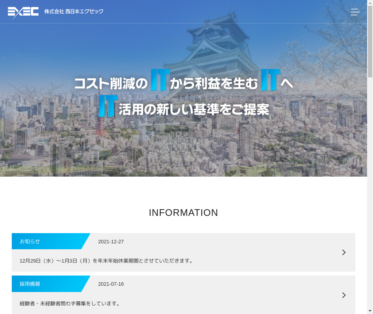Click the blue IT graphic before 活用の新しい基準
This screenshot has width=373, height=314.
[108, 106]
